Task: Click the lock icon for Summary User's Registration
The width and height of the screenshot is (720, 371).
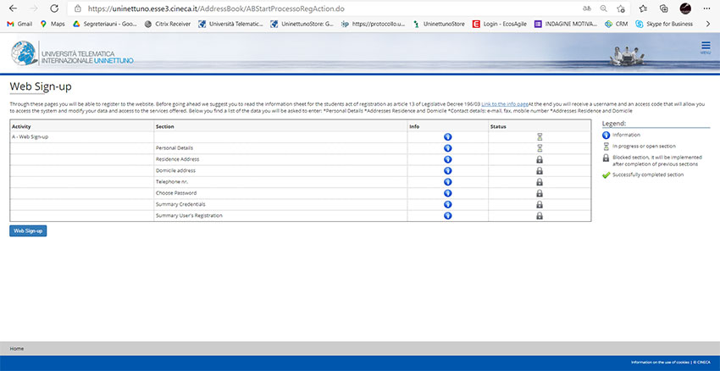Action: pos(539,216)
